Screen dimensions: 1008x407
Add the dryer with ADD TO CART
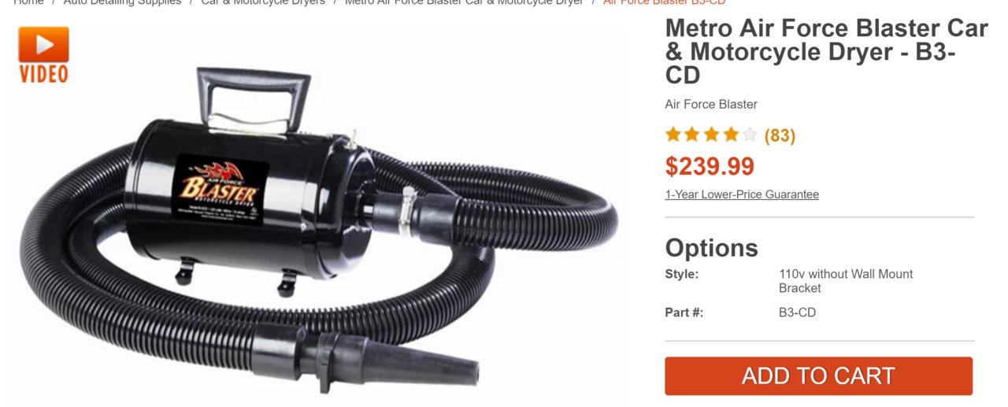click(x=818, y=376)
